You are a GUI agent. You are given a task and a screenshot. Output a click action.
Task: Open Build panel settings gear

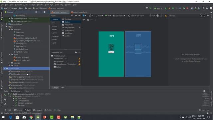204,91
